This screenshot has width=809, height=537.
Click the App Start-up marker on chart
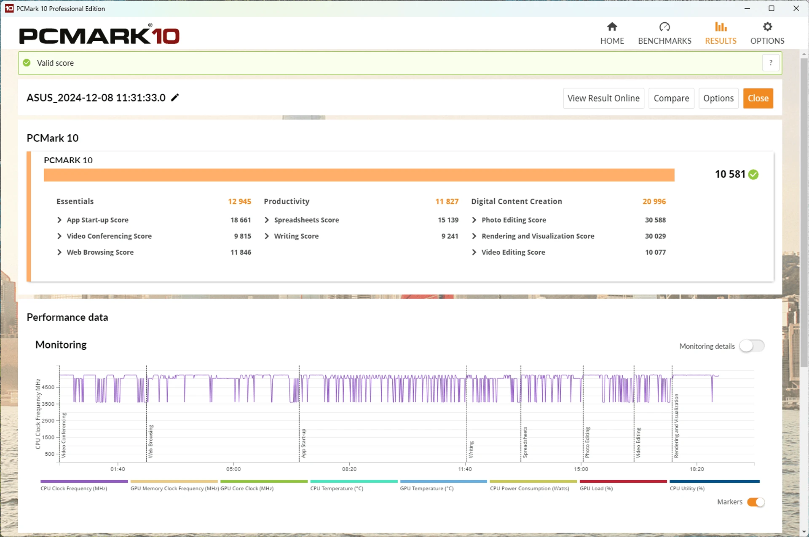303,443
